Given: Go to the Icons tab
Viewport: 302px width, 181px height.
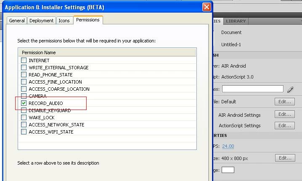Looking at the screenshot, I should coord(64,21).
